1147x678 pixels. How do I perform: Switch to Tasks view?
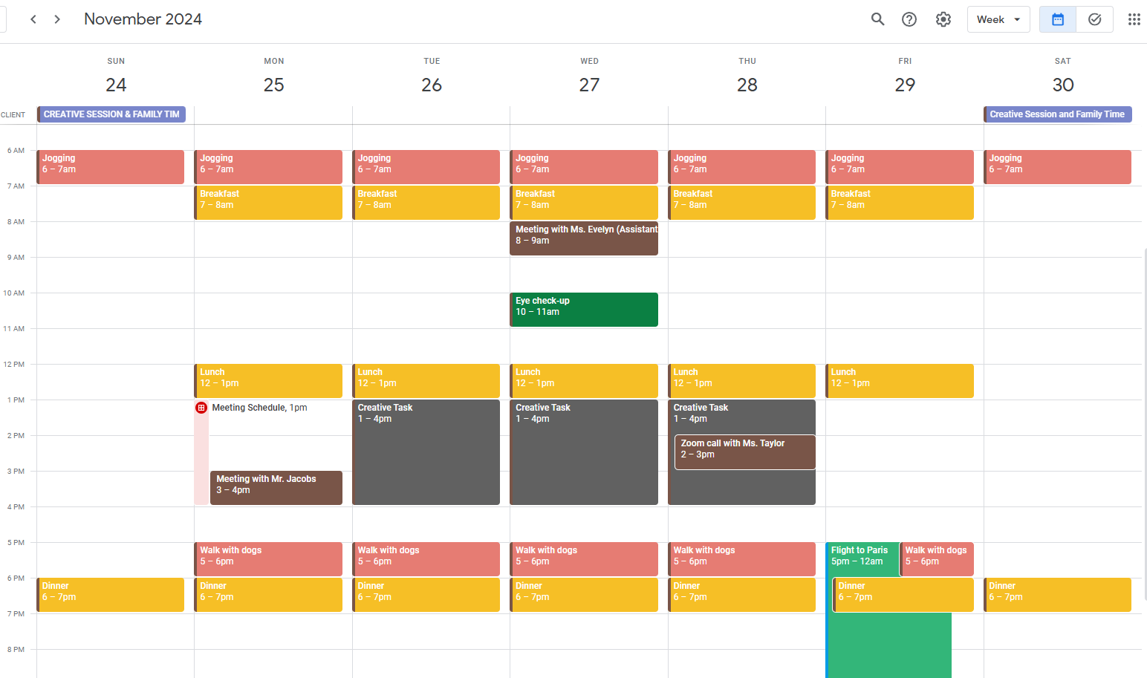[1094, 19]
